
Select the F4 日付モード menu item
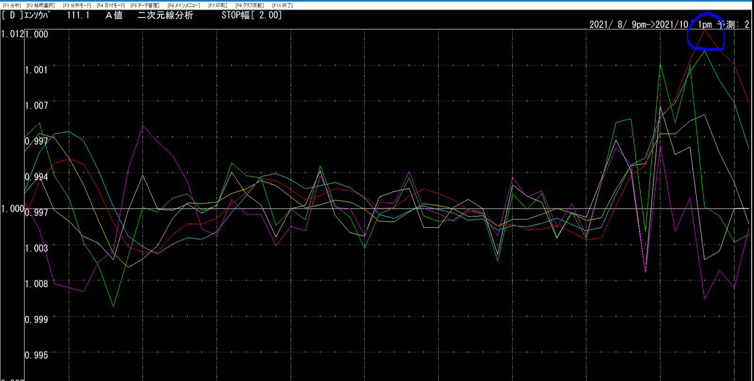tap(111, 5)
